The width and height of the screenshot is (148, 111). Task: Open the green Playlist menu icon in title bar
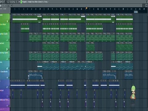point(21,2)
